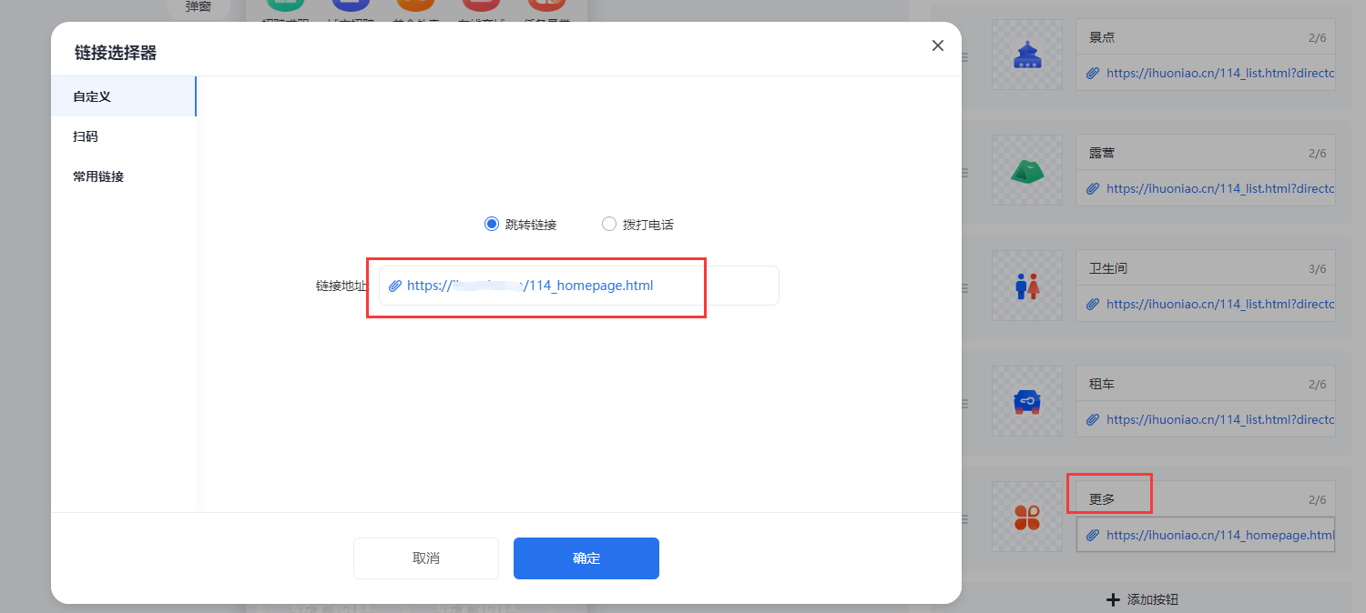Click the plus icon for 添加按钮

pyautogui.click(x=1112, y=599)
